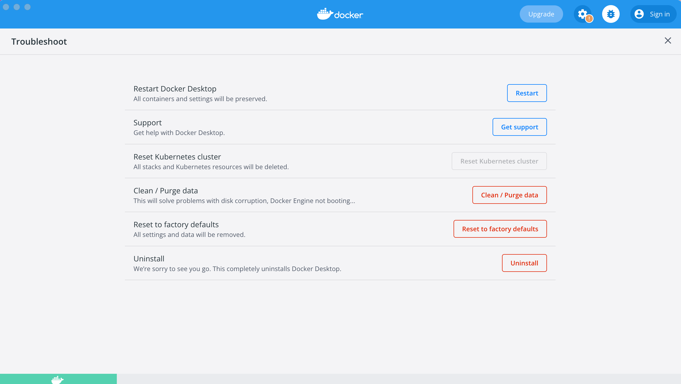Click the macOS red close window dot
The image size is (681, 384).
click(6, 7)
